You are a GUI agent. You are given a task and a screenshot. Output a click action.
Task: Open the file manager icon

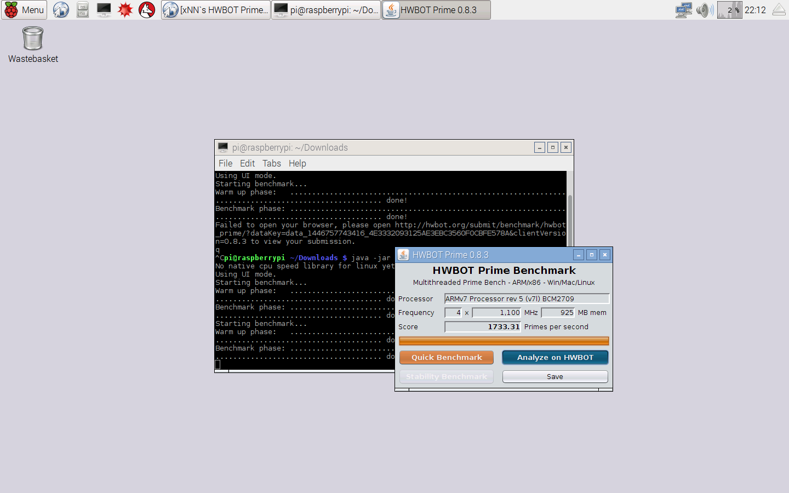pos(83,10)
